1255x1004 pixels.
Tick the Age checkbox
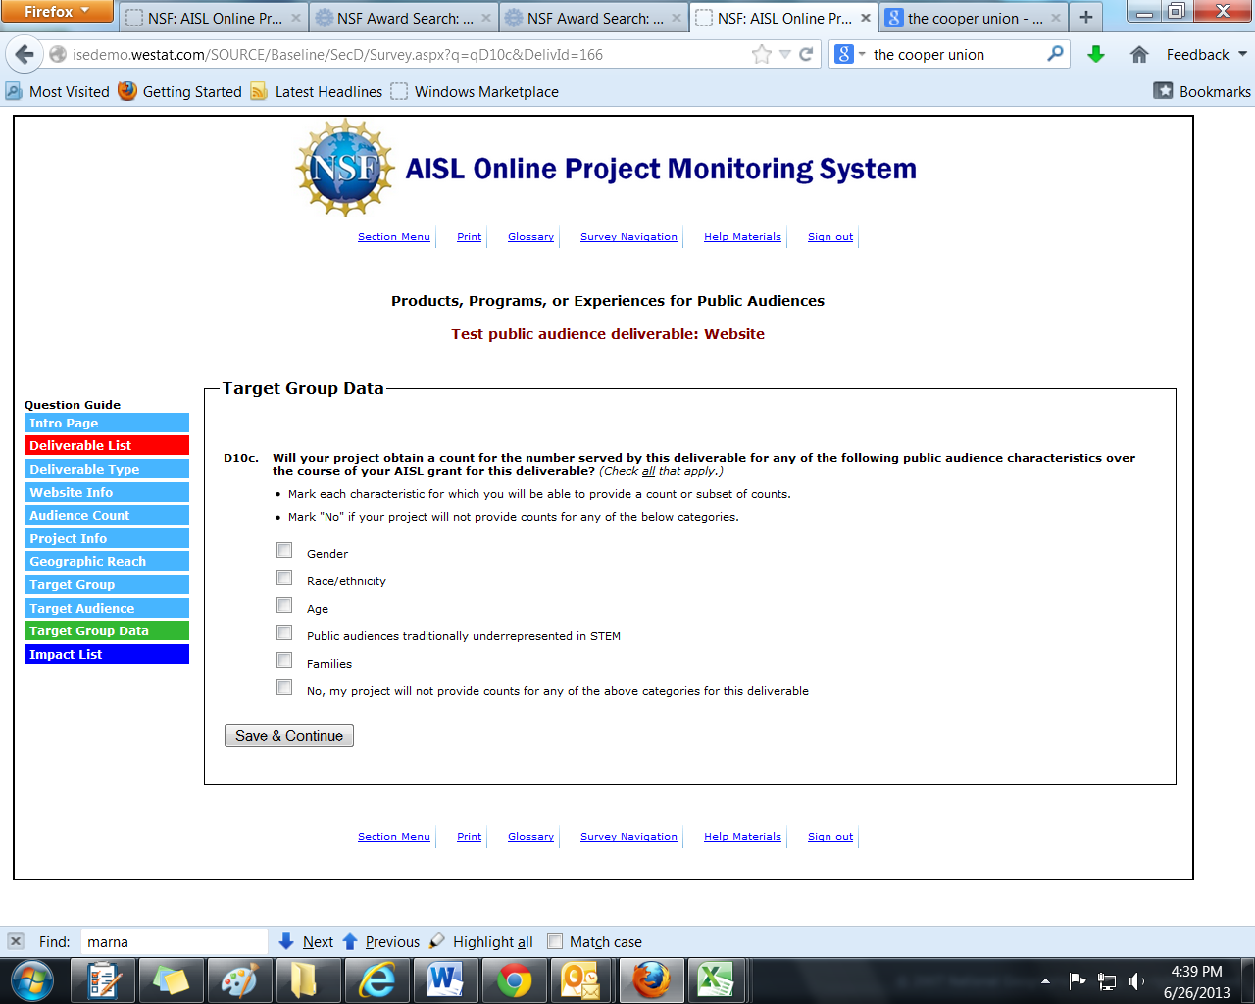(x=284, y=605)
